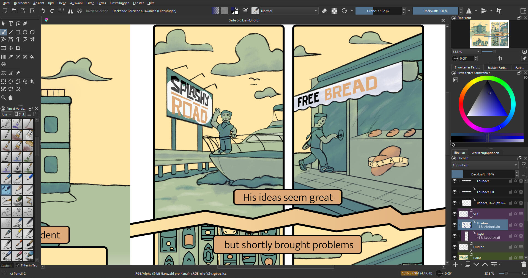Select the Text tool in toolbox
The height and width of the screenshot is (278, 528).
(11, 24)
